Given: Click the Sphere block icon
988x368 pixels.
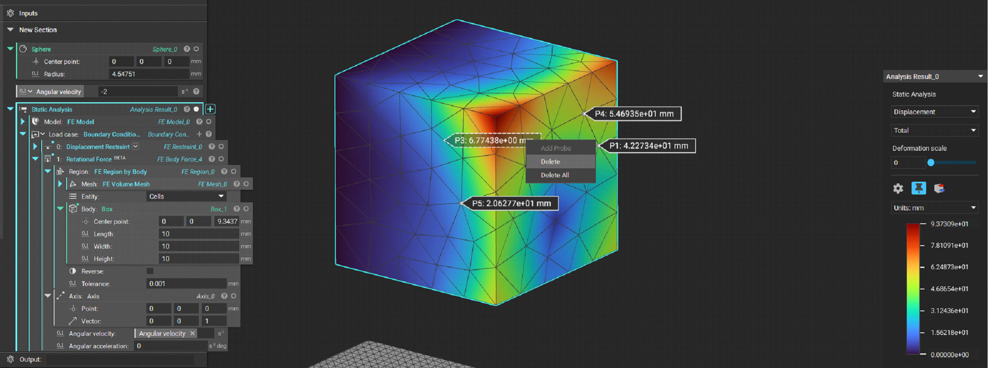Looking at the screenshot, I should click(x=23, y=49).
